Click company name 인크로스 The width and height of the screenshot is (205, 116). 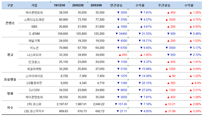pos(34,62)
